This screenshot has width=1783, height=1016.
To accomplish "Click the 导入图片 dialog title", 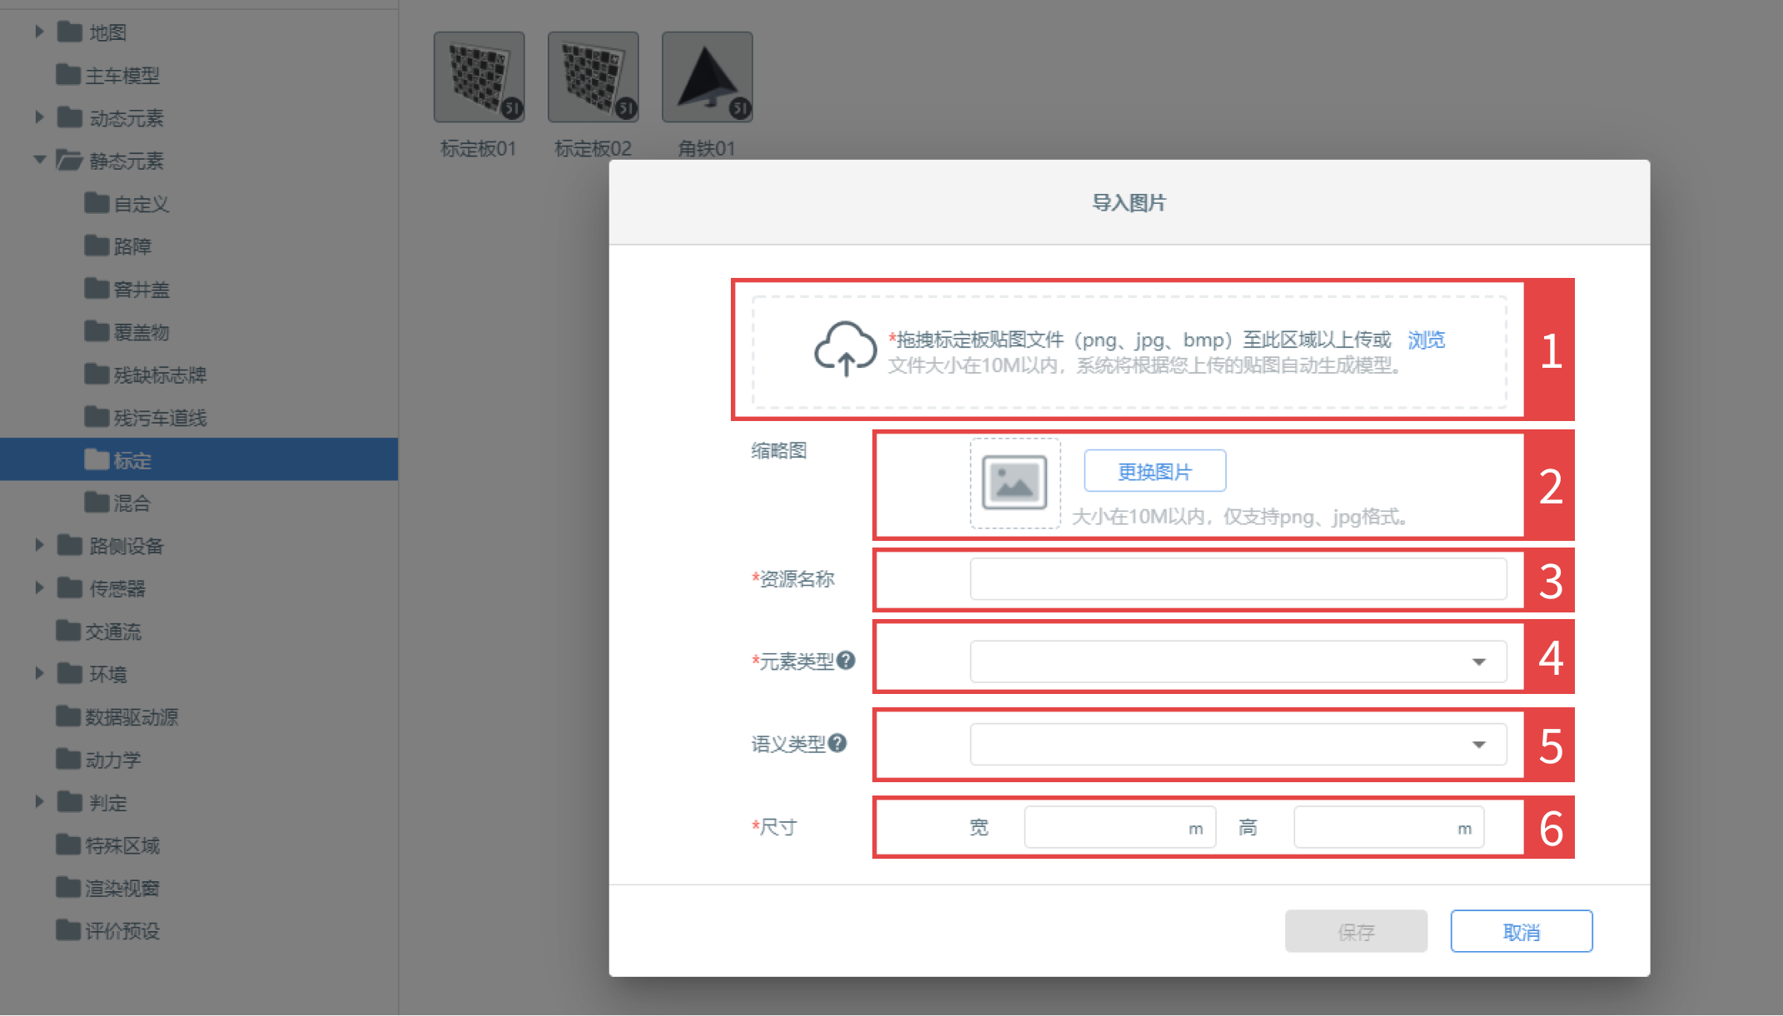I will (x=1129, y=202).
